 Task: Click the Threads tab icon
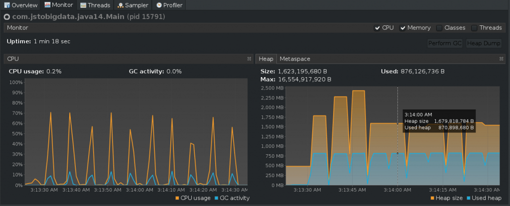(83, 5)
